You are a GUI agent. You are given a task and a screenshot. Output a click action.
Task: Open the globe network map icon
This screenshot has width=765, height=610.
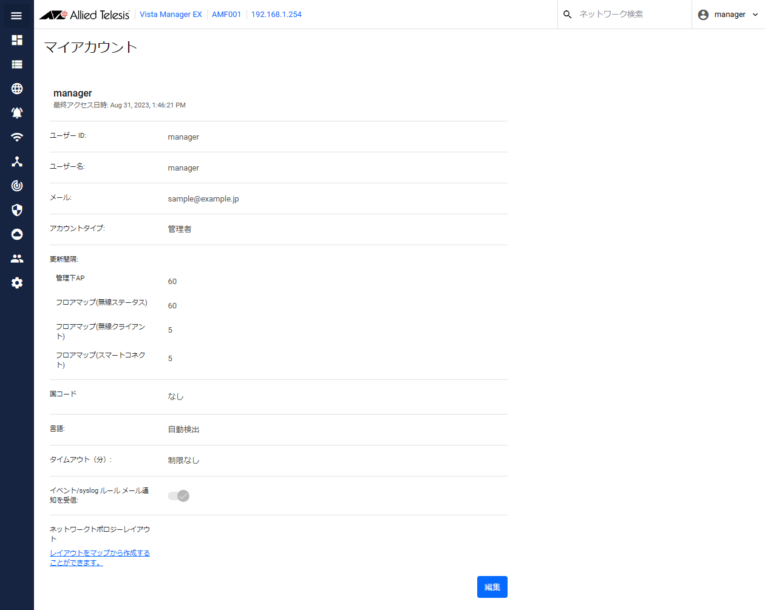coord(17,89)
